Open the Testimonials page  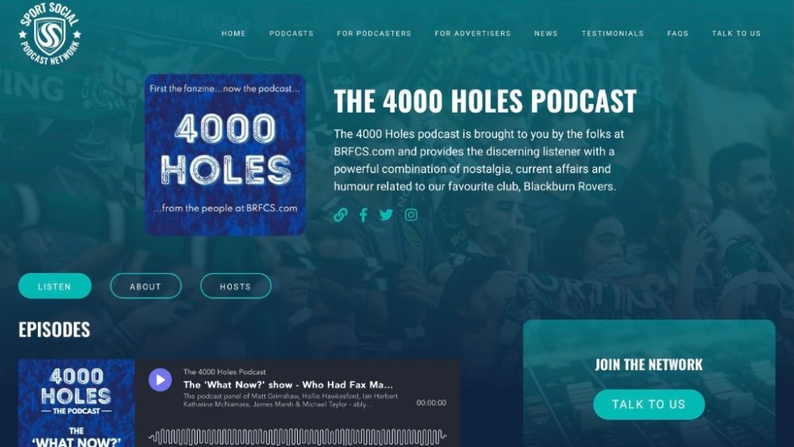point(613,33)
